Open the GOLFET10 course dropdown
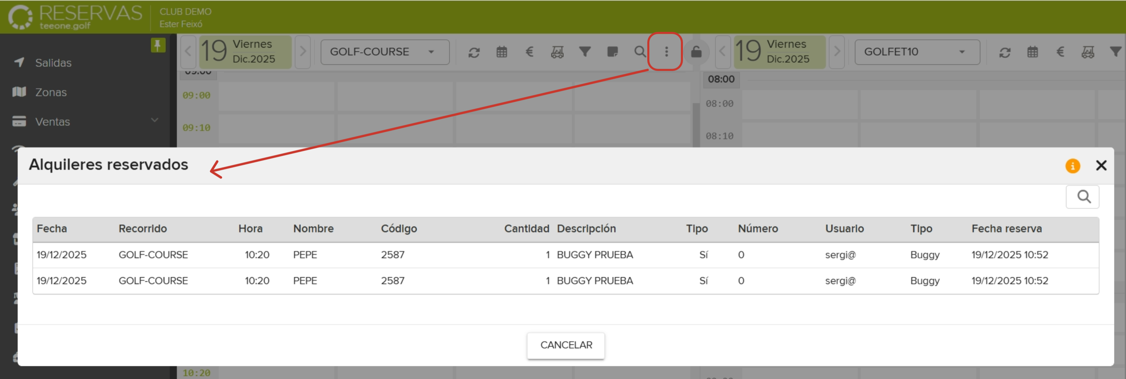1126x379 pixels. 917,52
